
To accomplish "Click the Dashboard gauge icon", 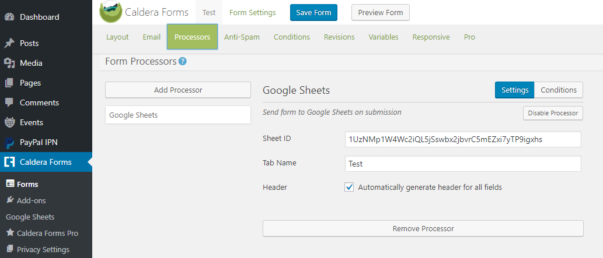I will (9, 17).
